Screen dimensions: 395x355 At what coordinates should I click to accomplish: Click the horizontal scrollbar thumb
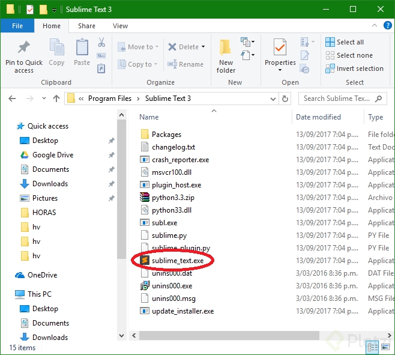coord(229,335)
